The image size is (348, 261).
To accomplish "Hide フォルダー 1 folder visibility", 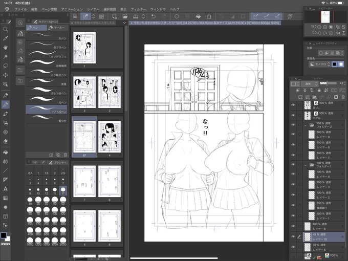I will tap(293, 164).
